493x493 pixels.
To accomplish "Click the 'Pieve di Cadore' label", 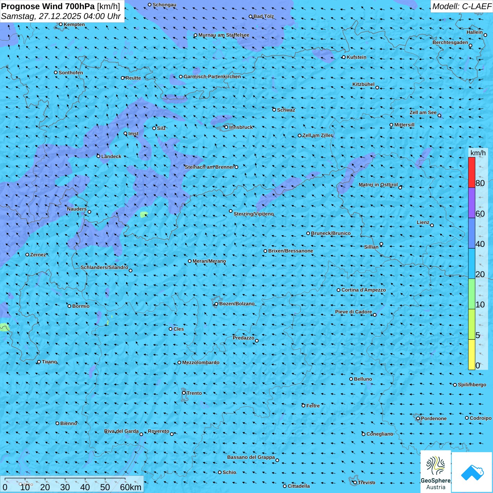I will coord(354,312).
